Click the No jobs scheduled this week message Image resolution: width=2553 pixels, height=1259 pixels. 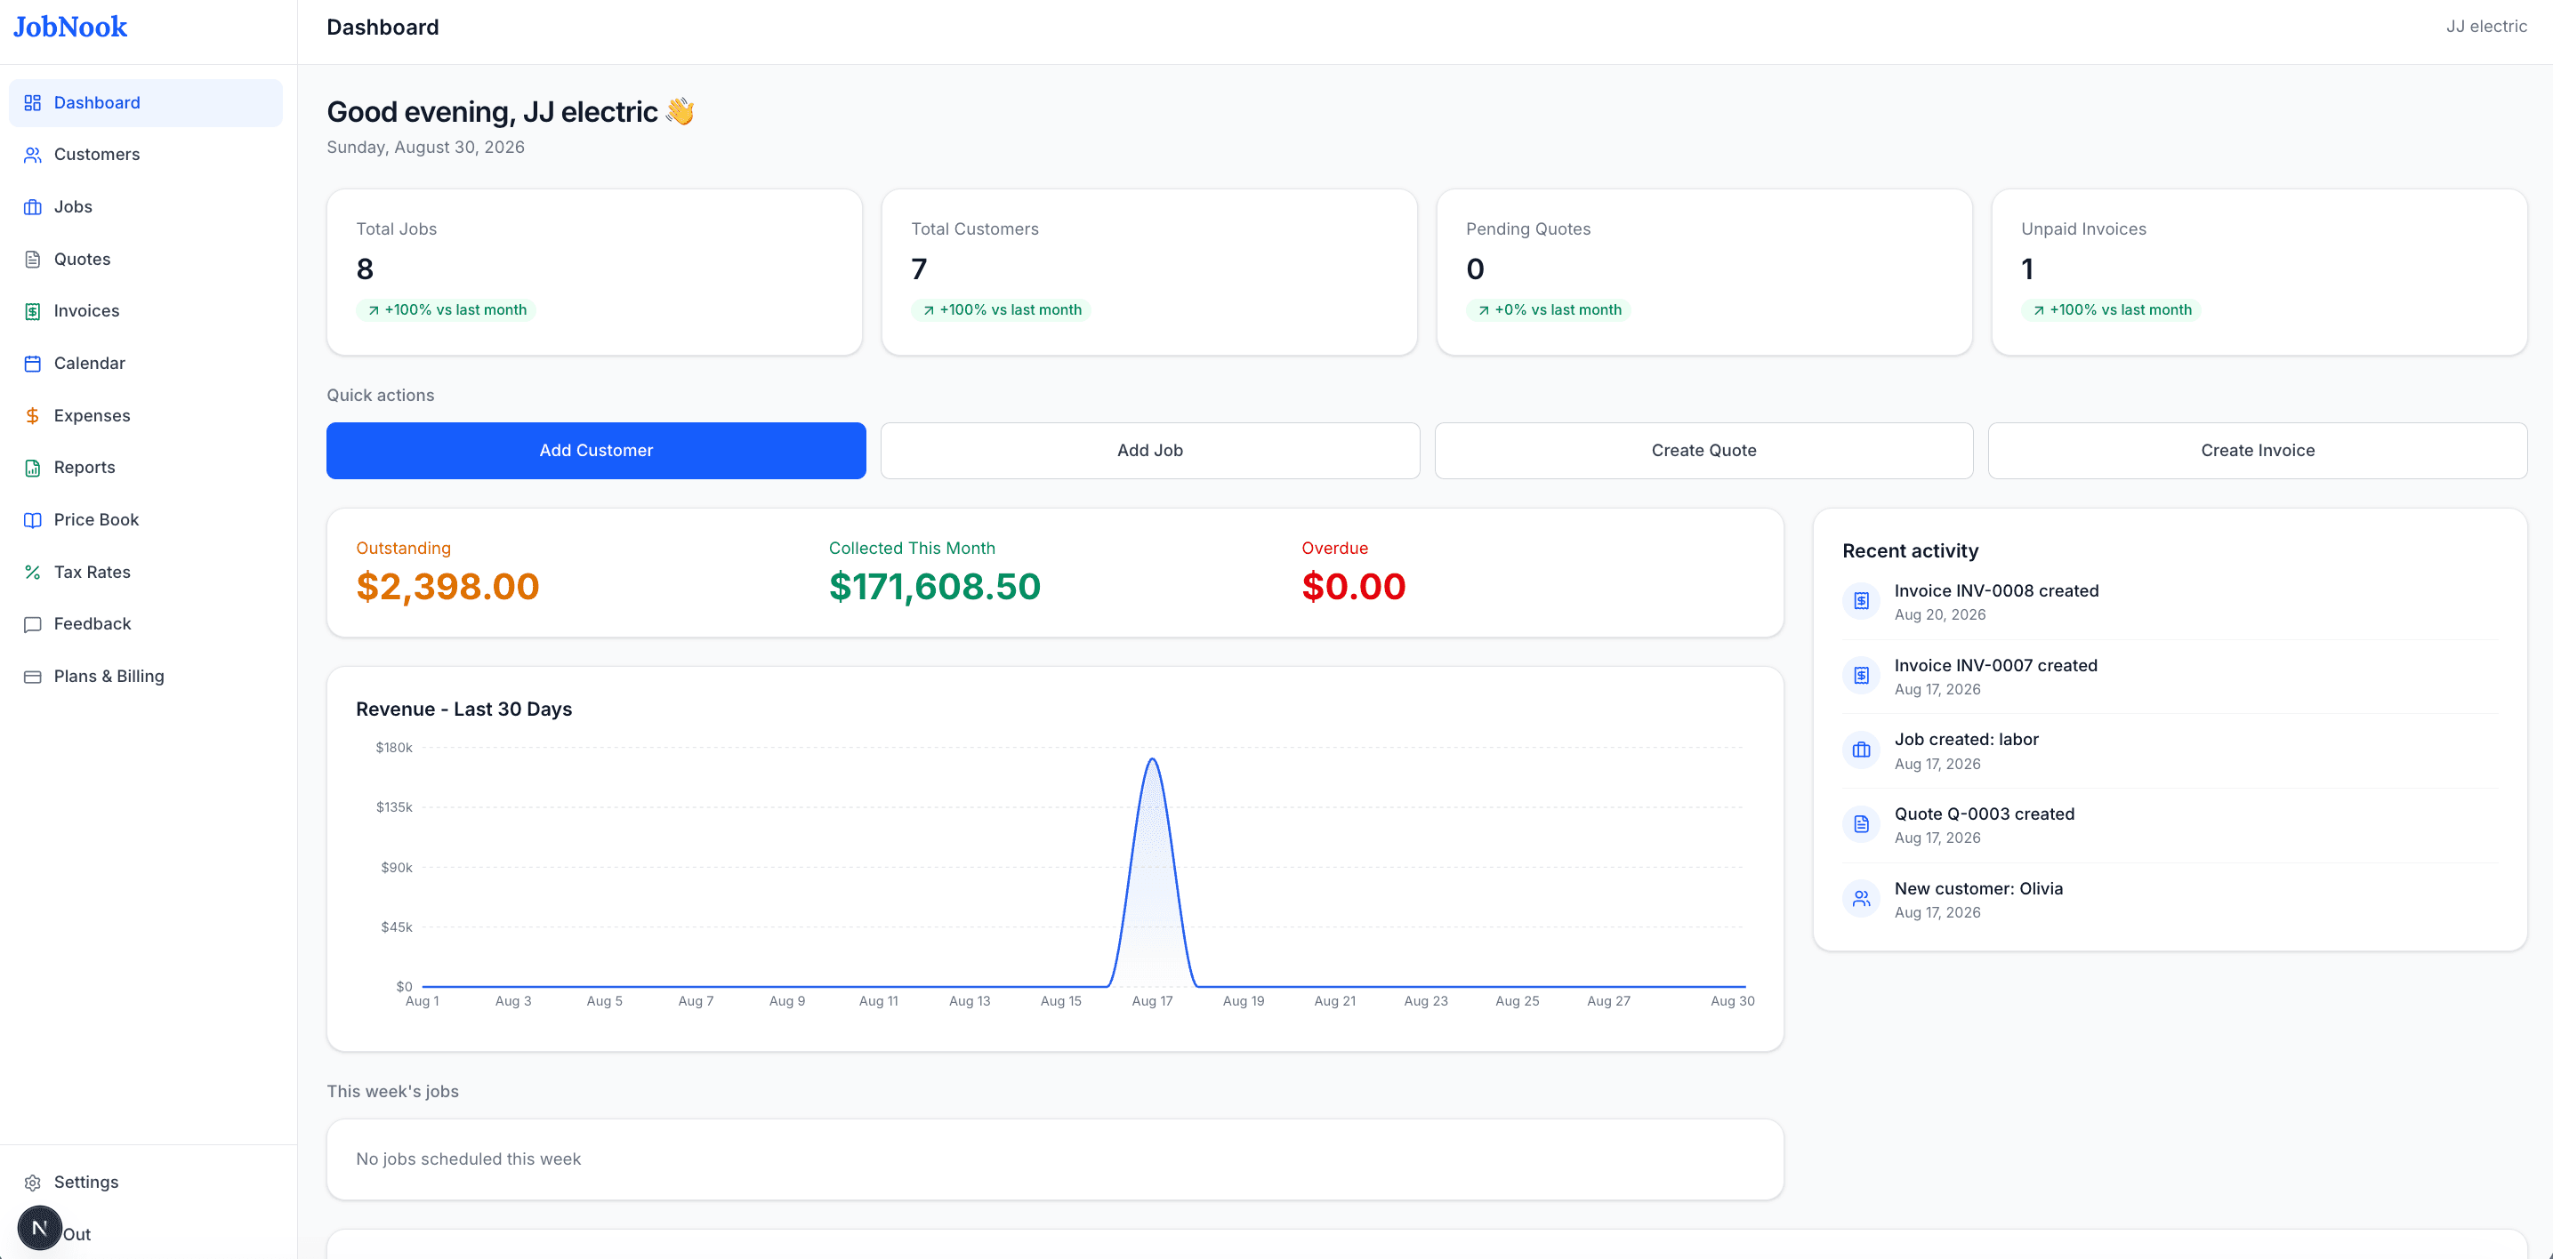click(468, 1159)
